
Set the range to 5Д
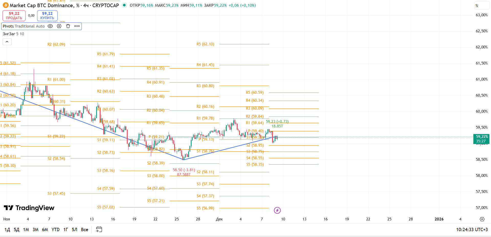pyautogui.click(x=16, y=230)
